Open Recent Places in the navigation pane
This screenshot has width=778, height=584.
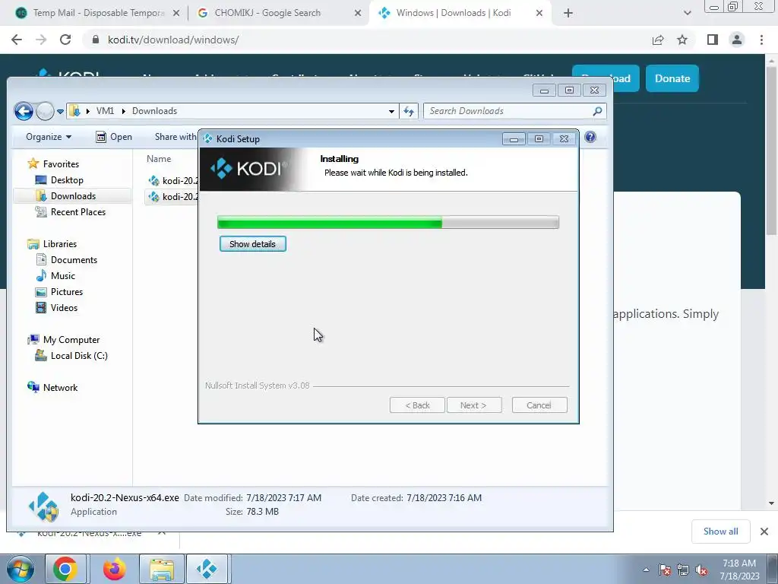click(x=70, y=212)
